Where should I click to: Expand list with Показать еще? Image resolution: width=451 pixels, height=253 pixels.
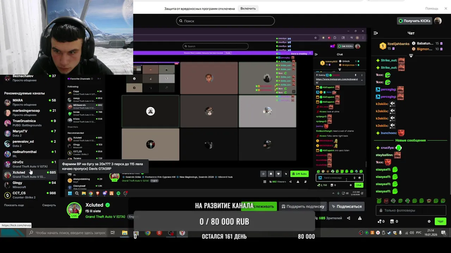coord(14,205)
